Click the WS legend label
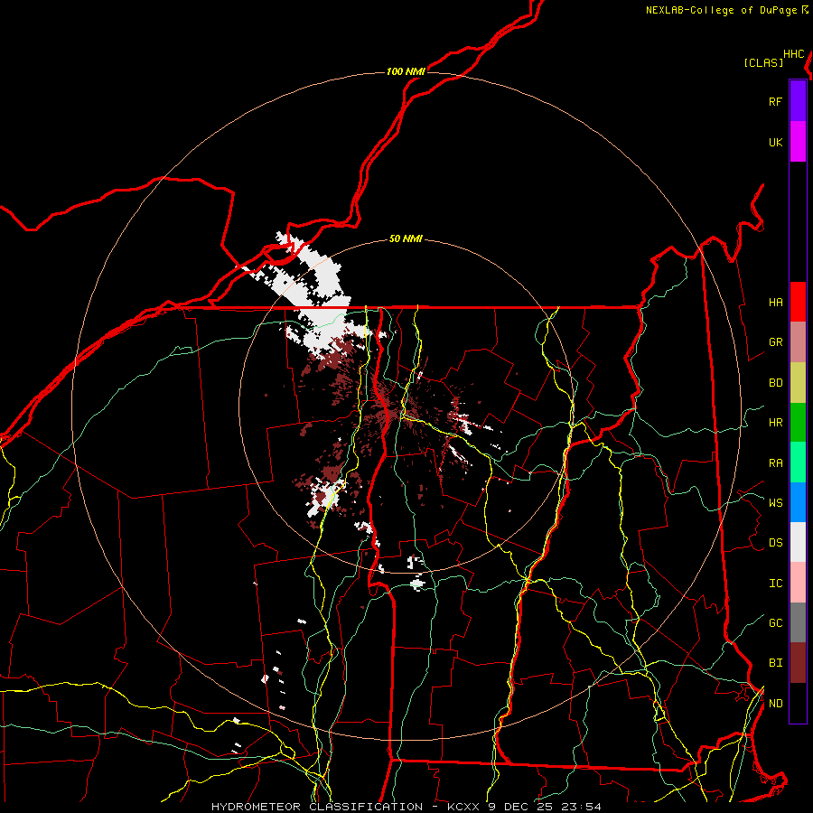 (775, 503)
